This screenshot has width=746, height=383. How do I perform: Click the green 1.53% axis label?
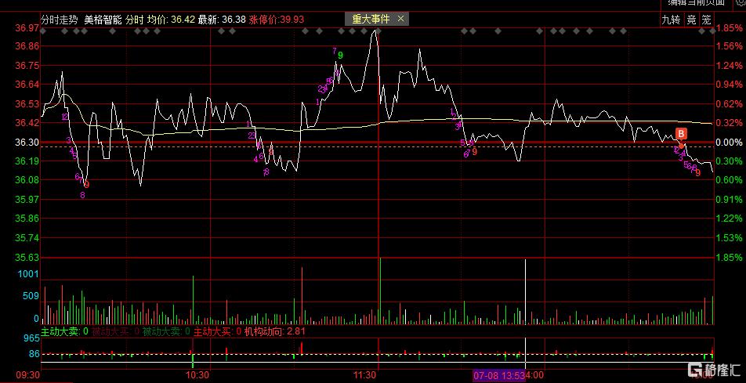(x=730, y=237)
